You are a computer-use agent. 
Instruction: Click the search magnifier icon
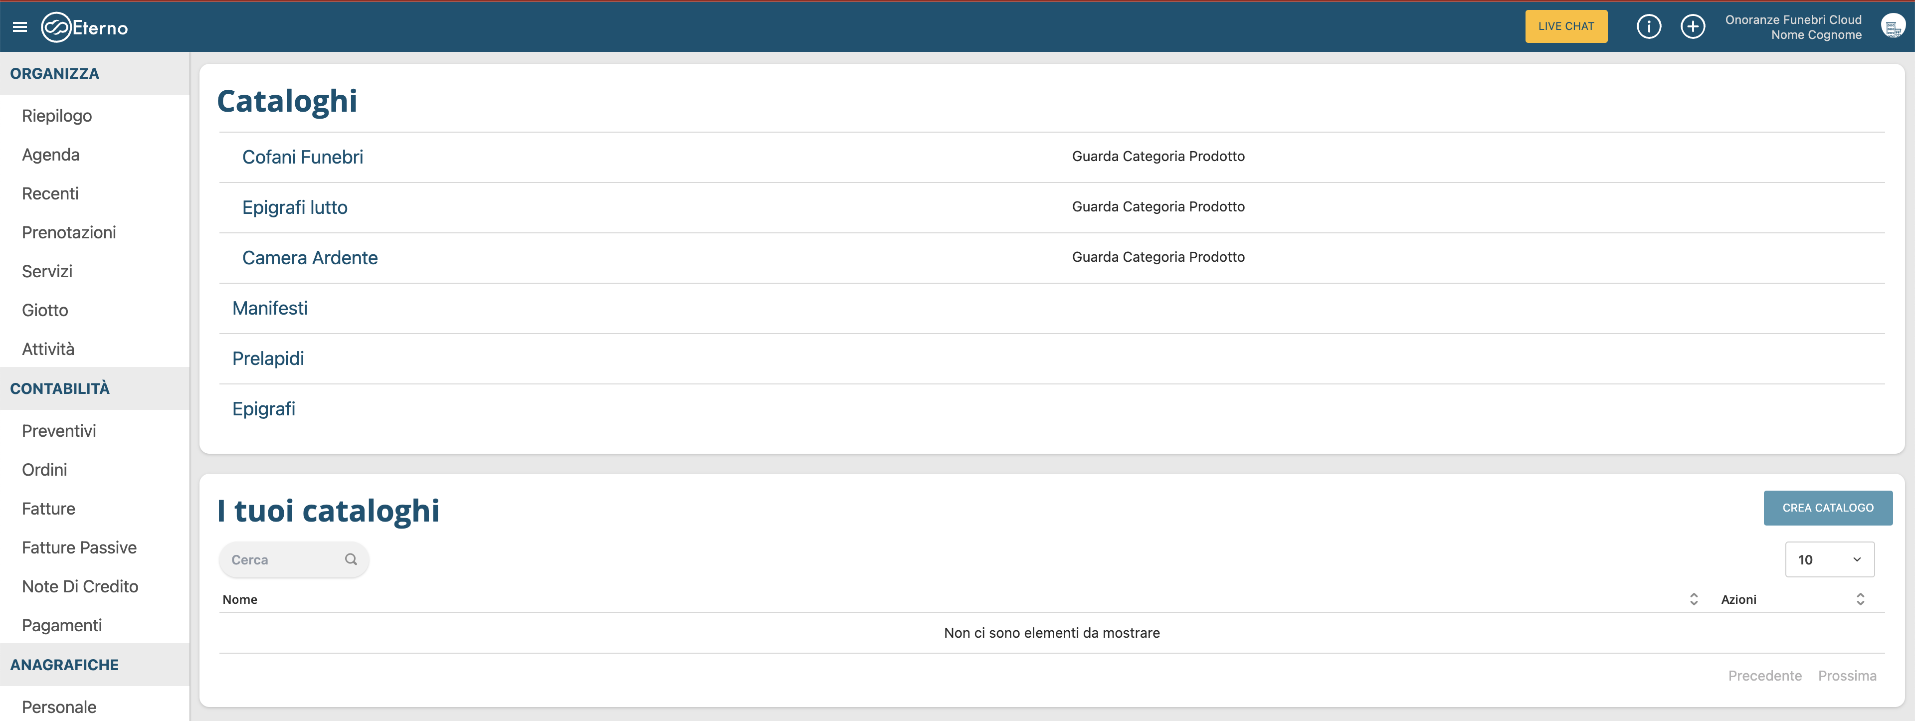[351, 559]
